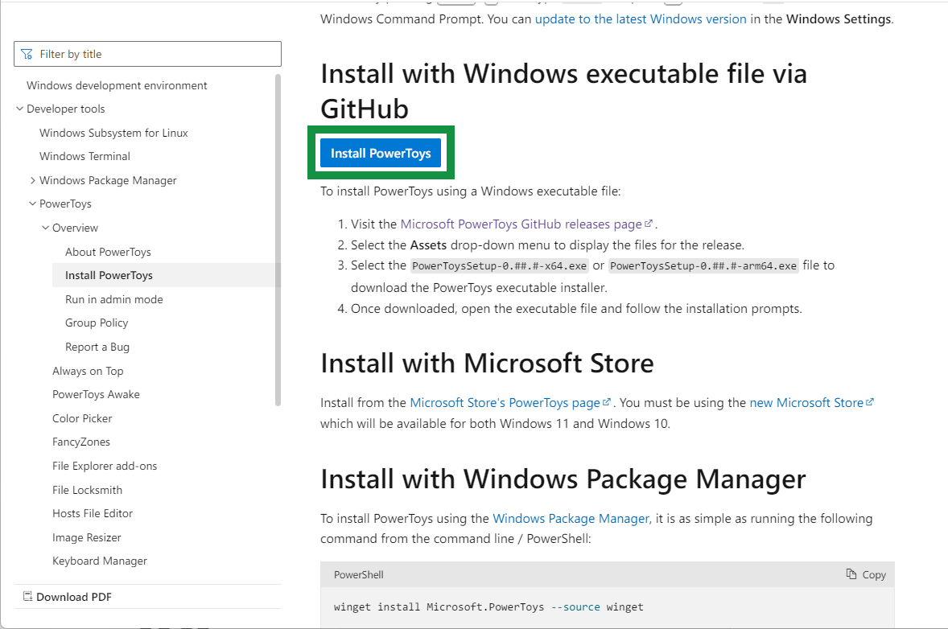Viewport: 948px width, 629px height.
Task: Open the Download PDF link
Action: [74, 597]
